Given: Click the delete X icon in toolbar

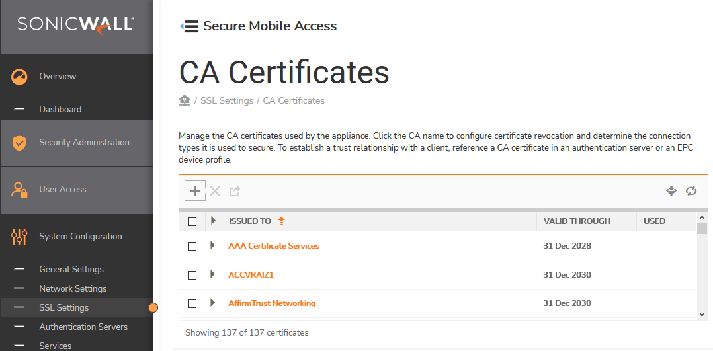Looking at the screenshot, I should click(x=215, y=191).
